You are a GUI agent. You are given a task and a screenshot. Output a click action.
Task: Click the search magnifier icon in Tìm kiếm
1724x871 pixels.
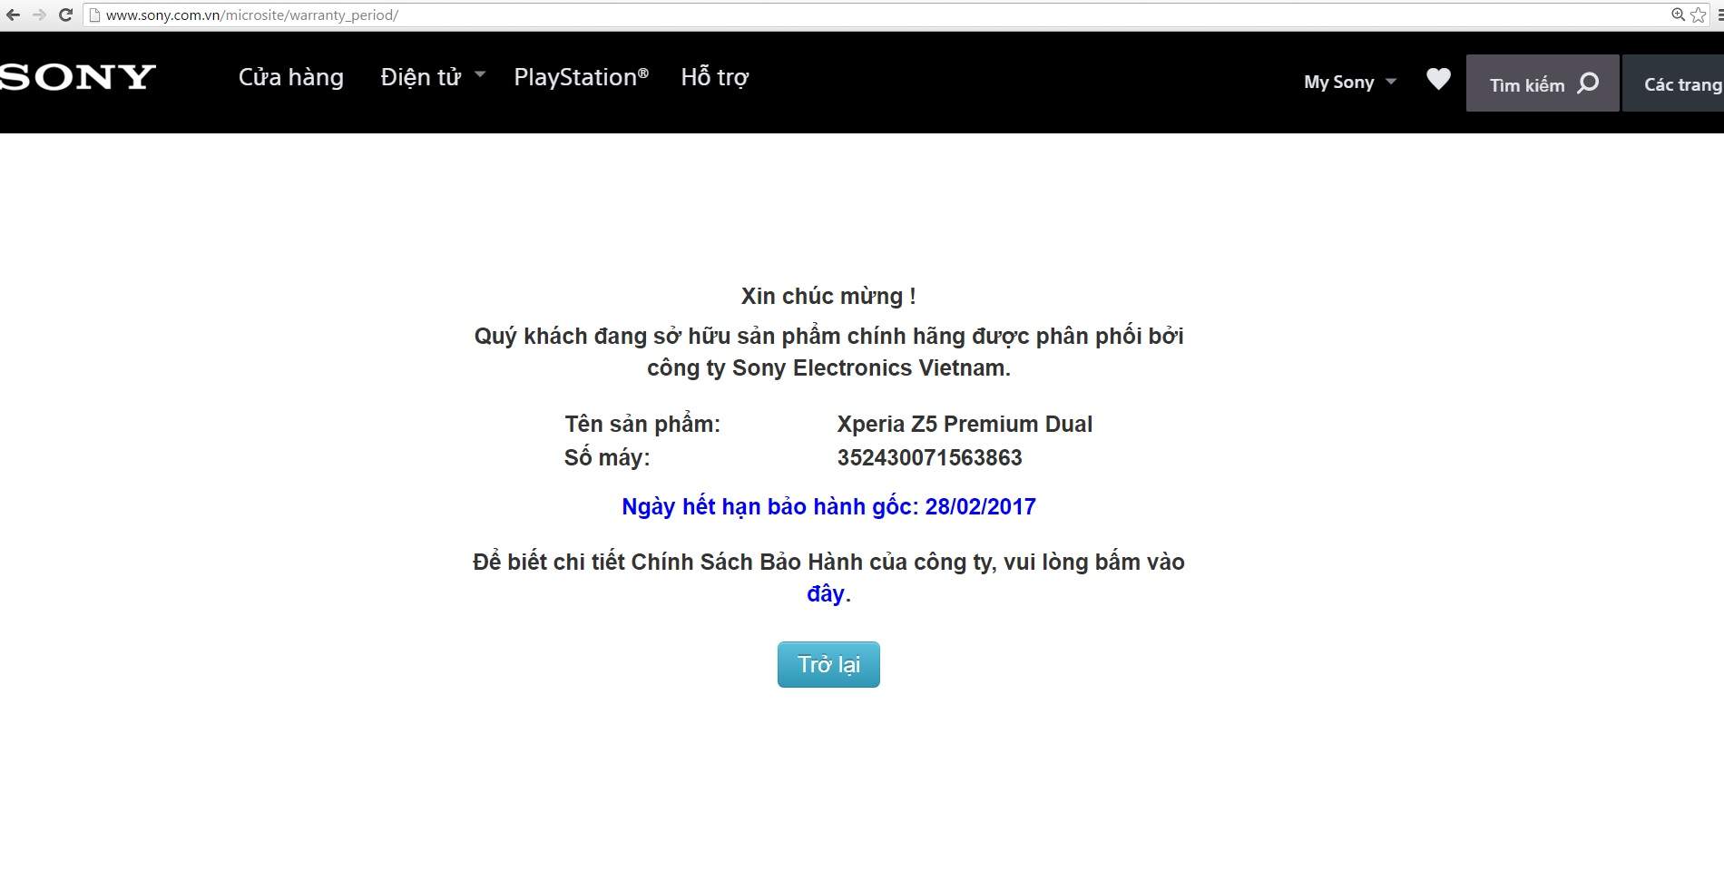coord(1588,83)
